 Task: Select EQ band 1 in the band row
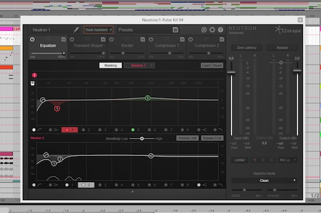[69, 130]
